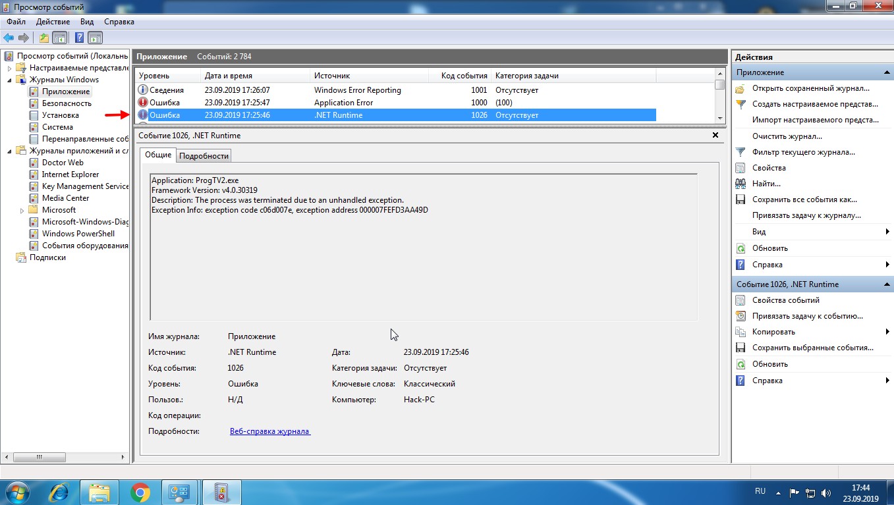Switch to the Подробности tab

tap(204, 155)
